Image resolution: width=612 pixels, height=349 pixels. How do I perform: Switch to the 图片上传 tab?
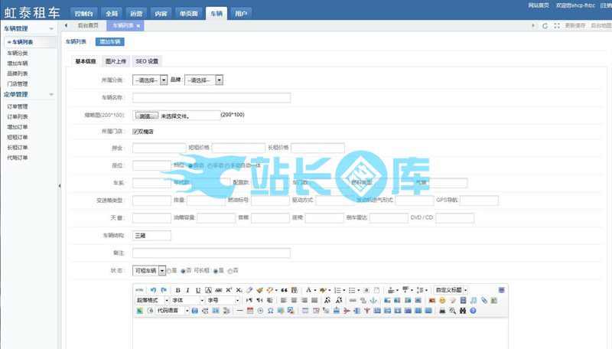coord(116,60)
